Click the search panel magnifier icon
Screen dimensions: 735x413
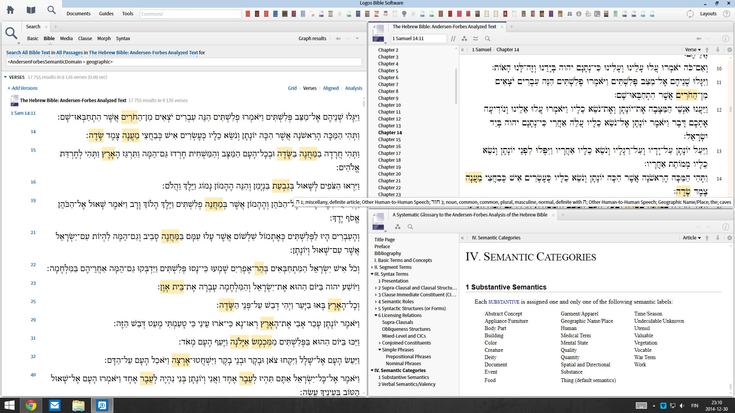pos(11,34)
